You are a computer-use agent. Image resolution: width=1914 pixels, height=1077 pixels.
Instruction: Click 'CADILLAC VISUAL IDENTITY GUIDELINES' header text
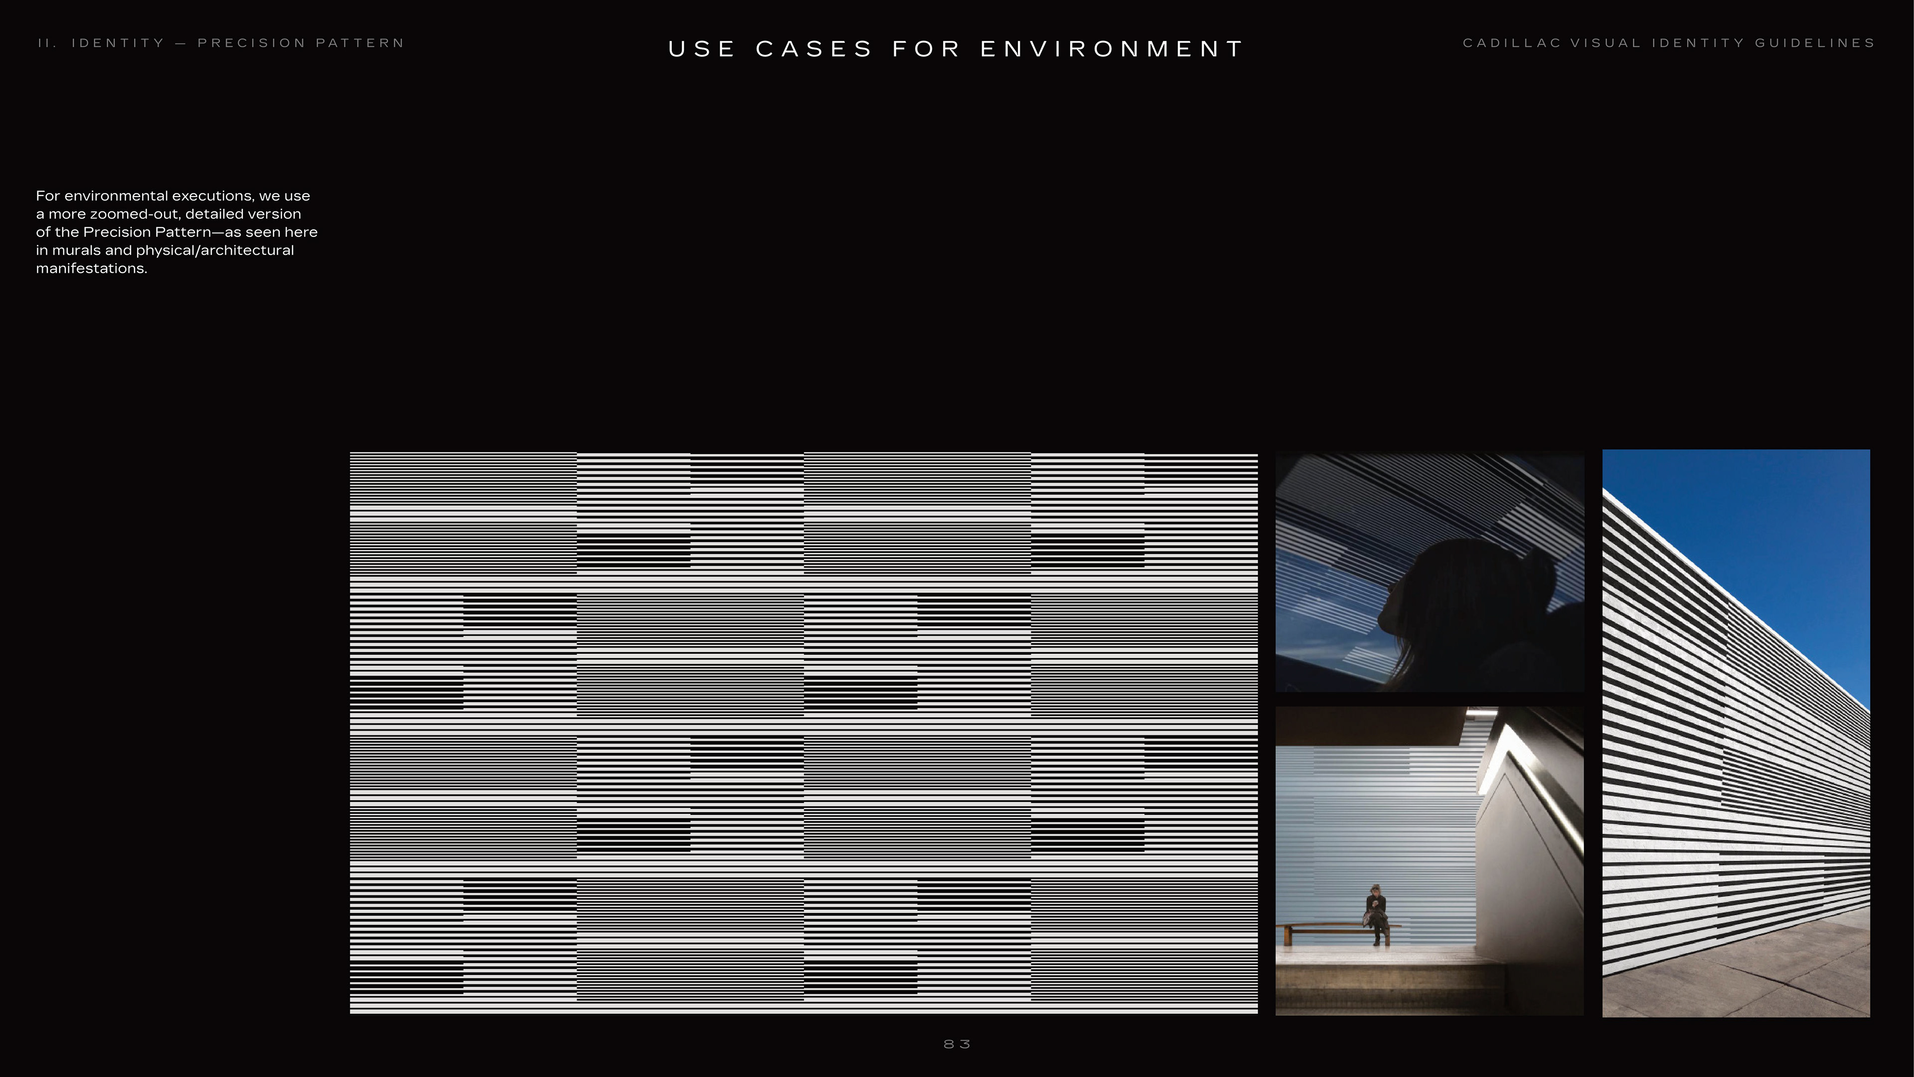(1669, 43)
